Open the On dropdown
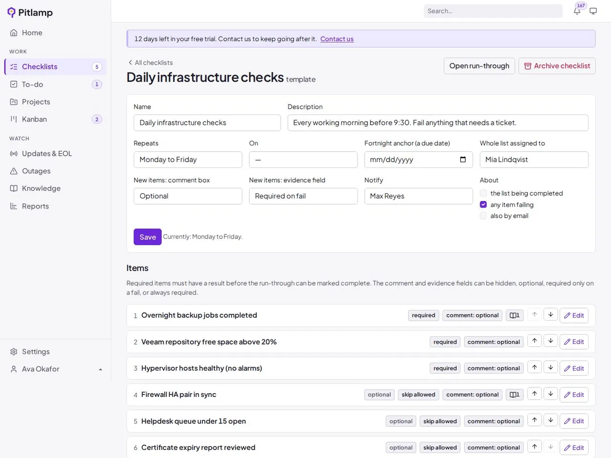Screen dimensions: 611x458 pyautogui.click(x=303, y=159)
